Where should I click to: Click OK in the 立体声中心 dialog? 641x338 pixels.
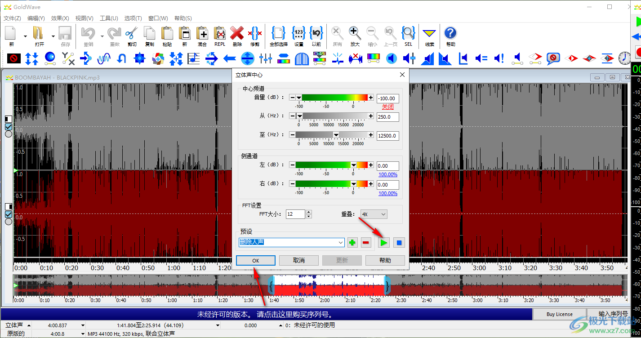(256, 260)
